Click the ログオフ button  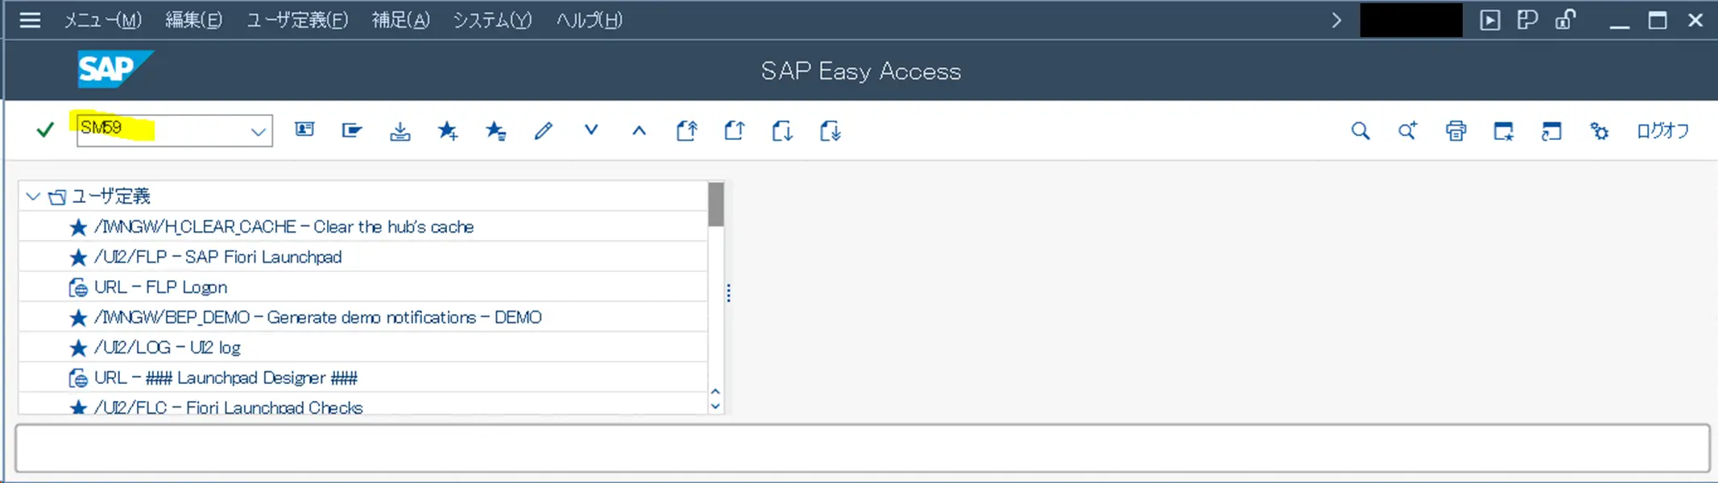(1662, 130)
